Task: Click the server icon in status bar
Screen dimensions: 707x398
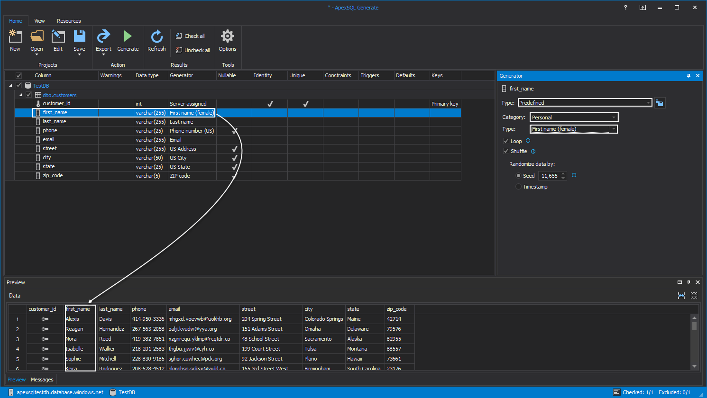Action: [x=10, y=392]
